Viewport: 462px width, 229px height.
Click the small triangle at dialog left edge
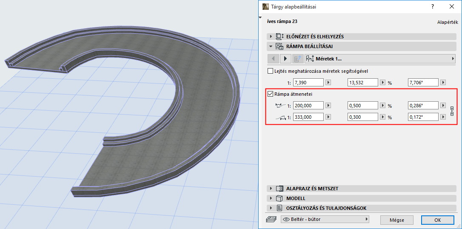pos(260,18)
